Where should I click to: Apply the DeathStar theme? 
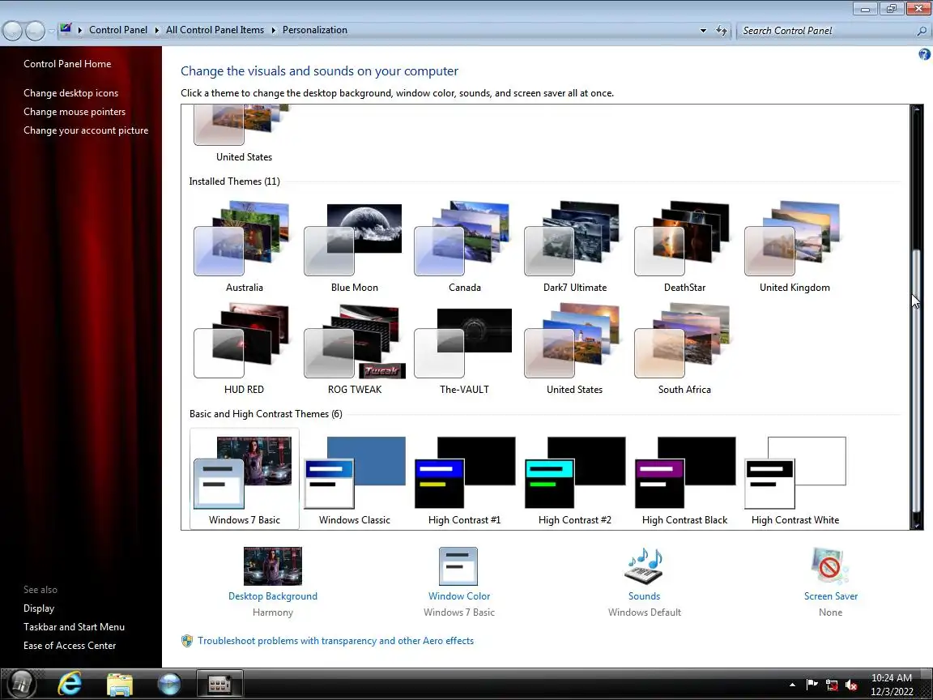click(684, 246)
